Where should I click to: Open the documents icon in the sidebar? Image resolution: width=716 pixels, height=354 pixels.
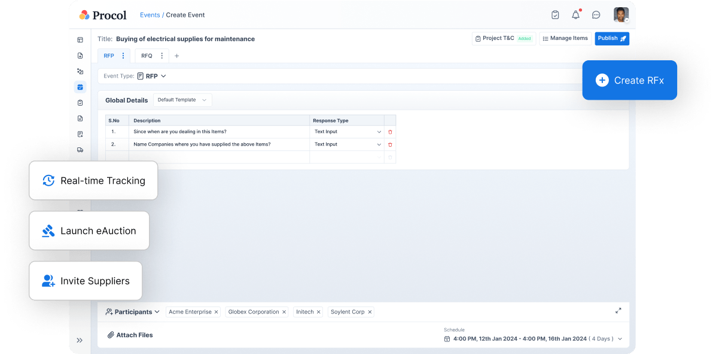click(80, 118)
